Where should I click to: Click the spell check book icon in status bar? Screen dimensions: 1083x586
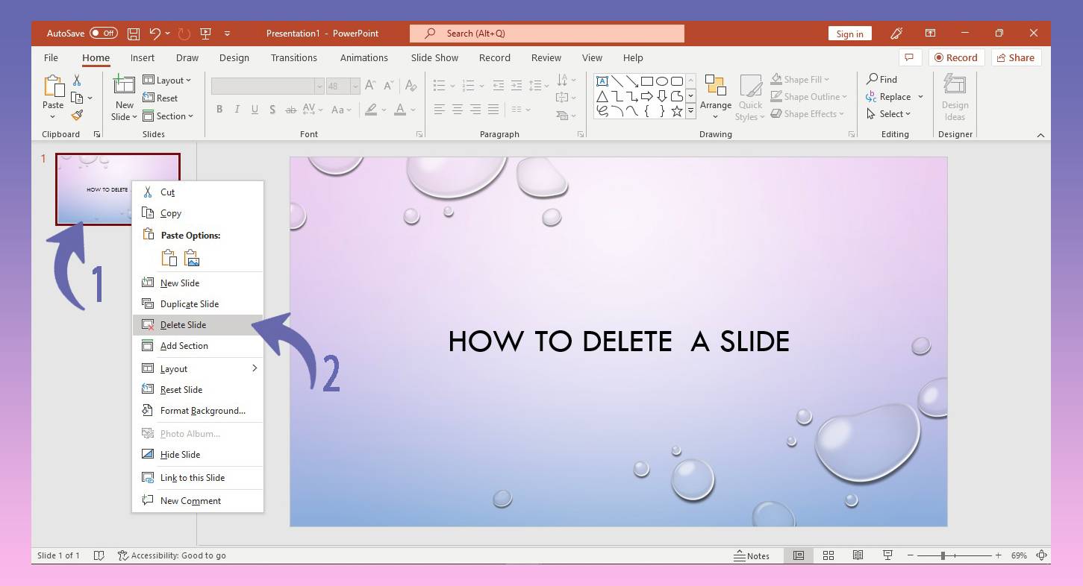(x=99, y=555)
